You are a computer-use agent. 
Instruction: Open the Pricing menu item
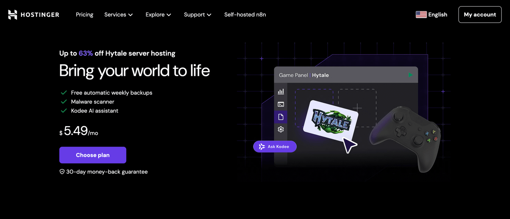click(x=84, y=15)
